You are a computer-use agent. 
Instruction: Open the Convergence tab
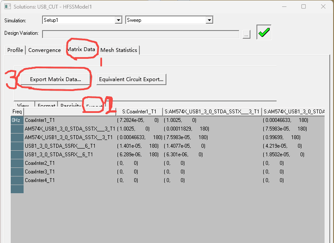[x=45, y=50]
